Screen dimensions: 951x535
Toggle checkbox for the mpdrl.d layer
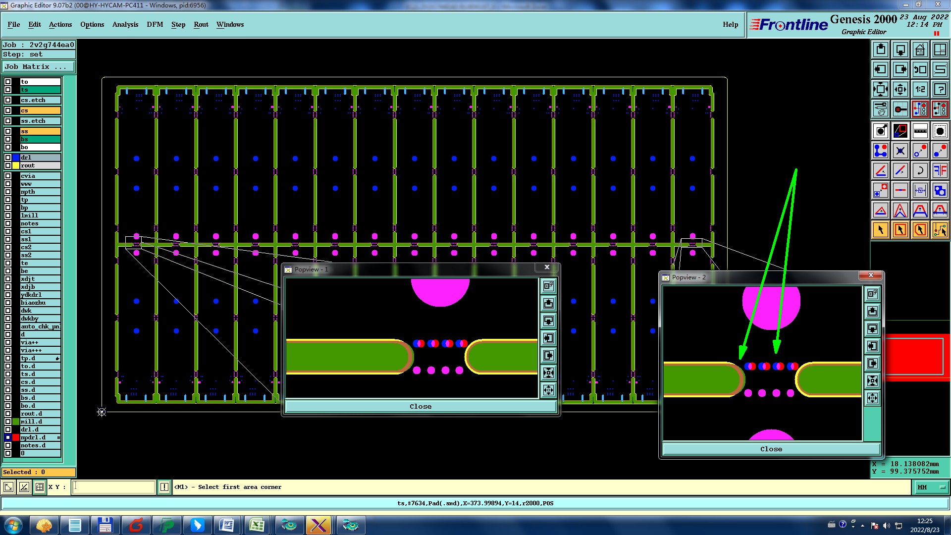tap(8, 437)
